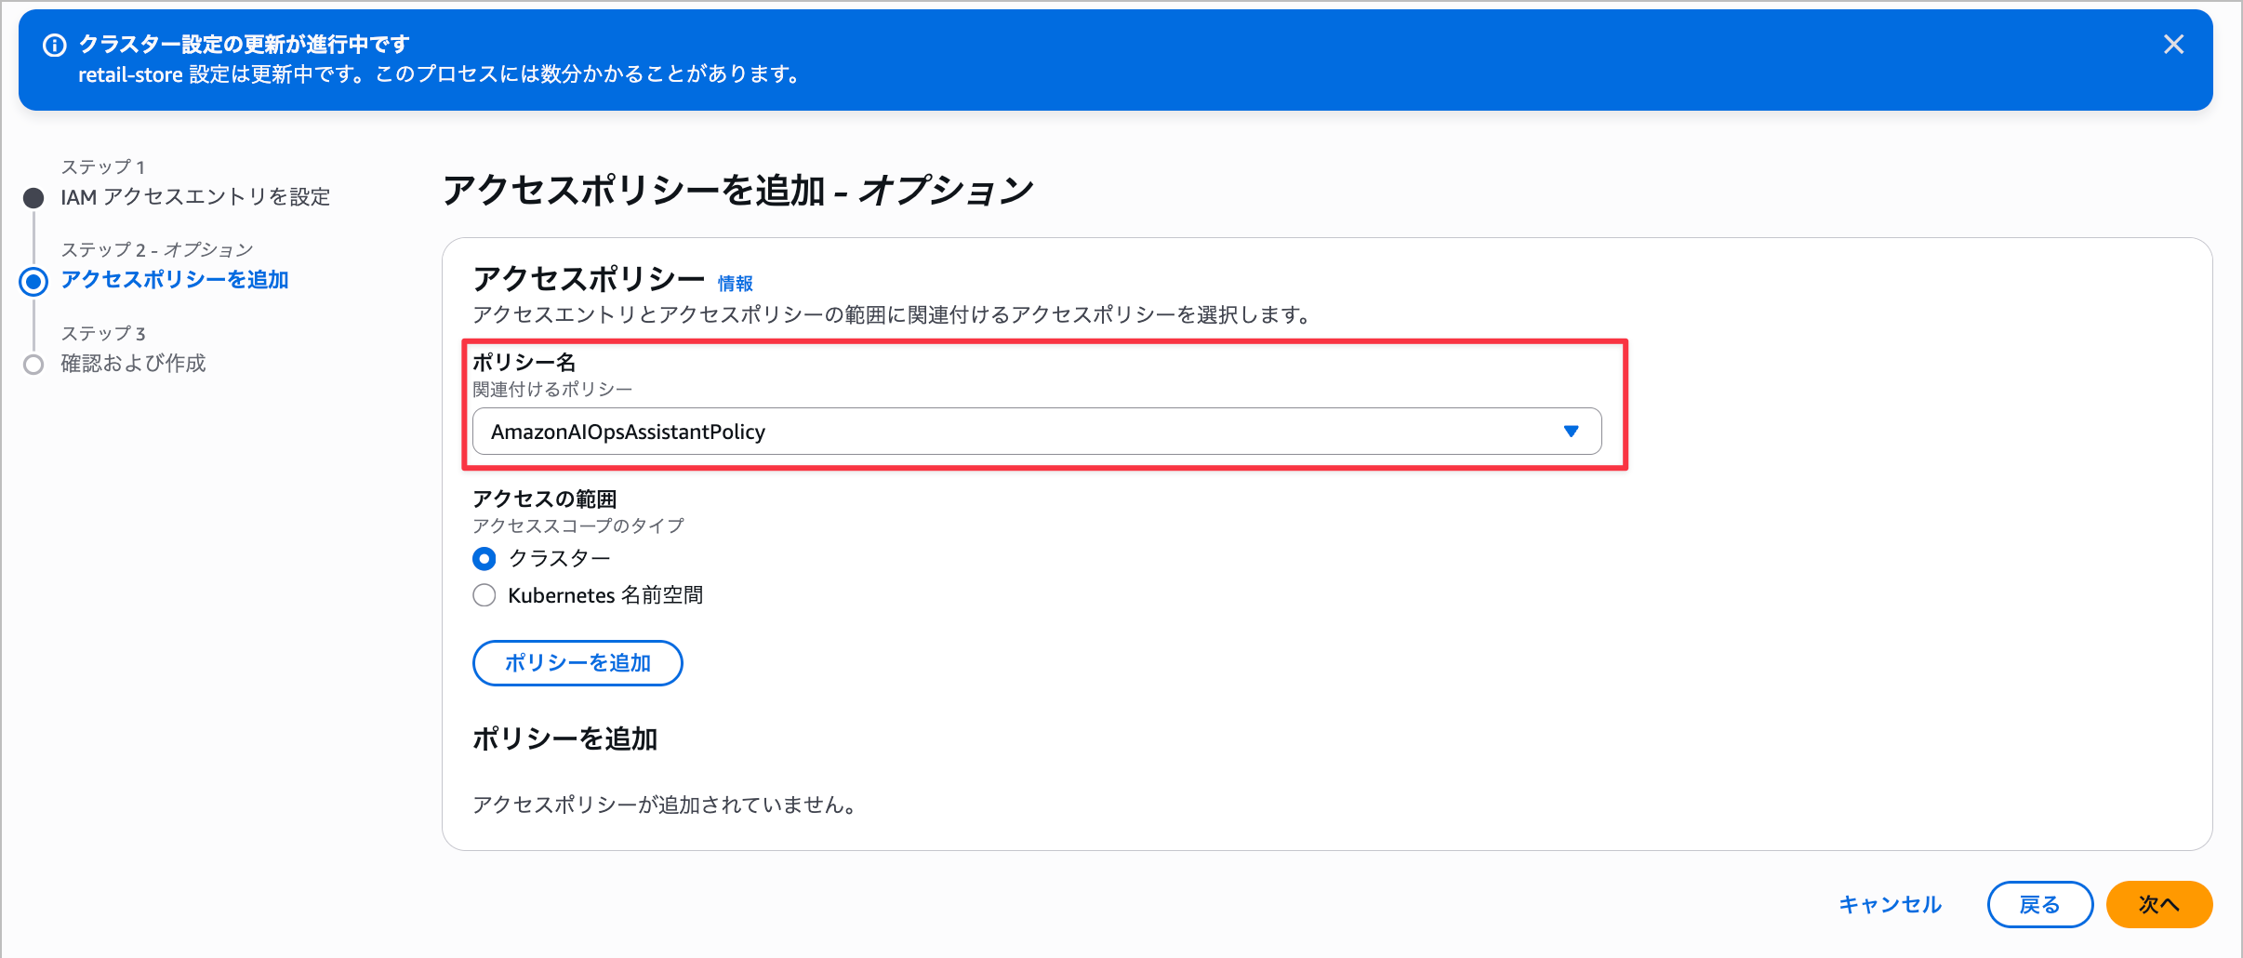Click the dropdown arrow in policy name field
Screen dimensions: 2243x958
pos(1571,432)
